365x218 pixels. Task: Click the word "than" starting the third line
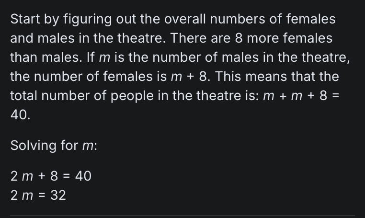(23, 57)
